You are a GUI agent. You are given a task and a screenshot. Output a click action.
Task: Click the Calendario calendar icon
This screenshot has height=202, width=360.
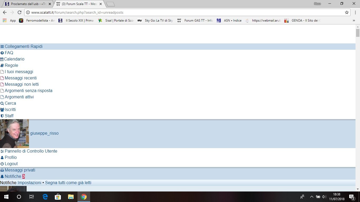click(2, 59)
